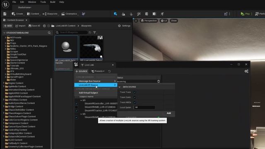Open Live Link settings gear icon

(246, 71)
